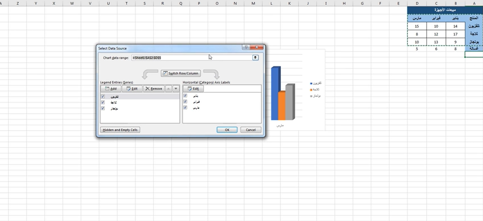Edit the horizontal axis labels
The height and width of the screenshot is (221, 483).
pos(193,88)
